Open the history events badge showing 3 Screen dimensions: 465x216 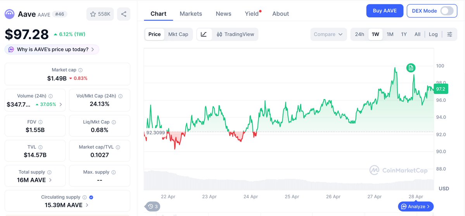click(x=153, y=206)
